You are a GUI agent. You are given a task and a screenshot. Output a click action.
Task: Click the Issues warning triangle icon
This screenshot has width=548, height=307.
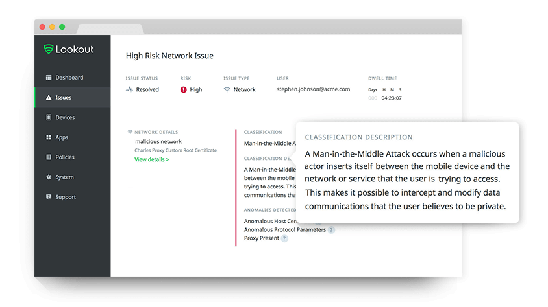(x=49, y=98)
